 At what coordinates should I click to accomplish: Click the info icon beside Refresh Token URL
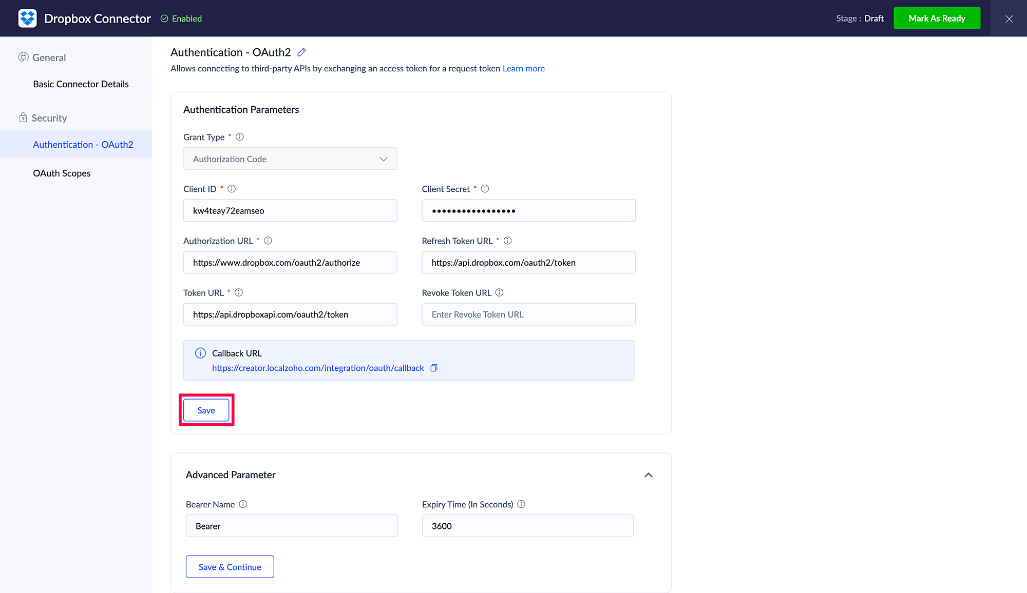507,241
